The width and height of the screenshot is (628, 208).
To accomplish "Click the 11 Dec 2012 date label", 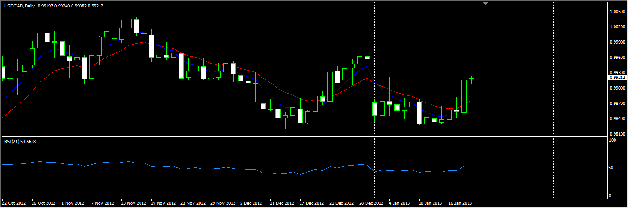I will point(282,203).
